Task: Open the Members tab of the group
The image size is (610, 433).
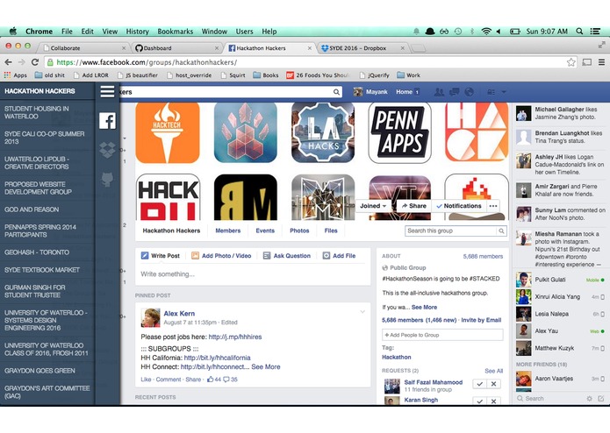Action: [x=228, y=231]
